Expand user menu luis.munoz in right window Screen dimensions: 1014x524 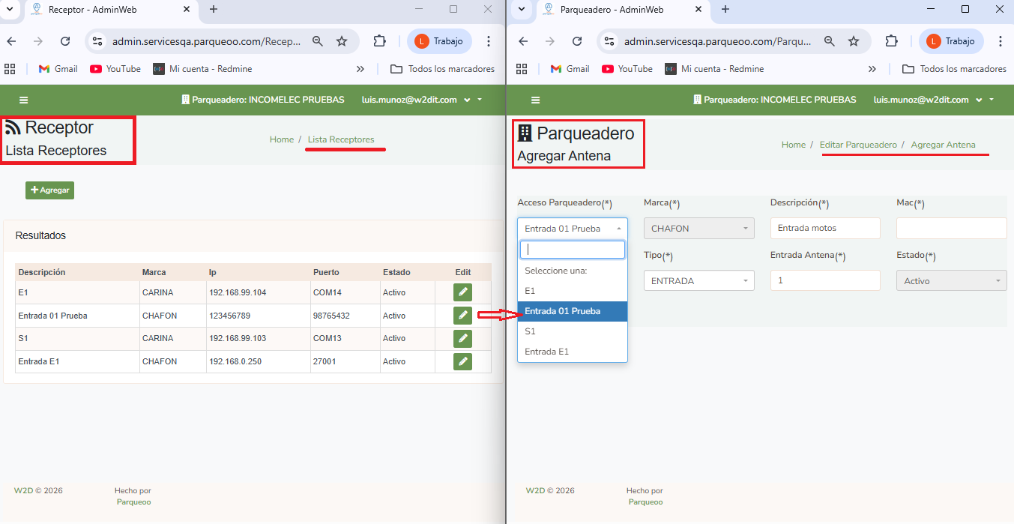[932, 100]
